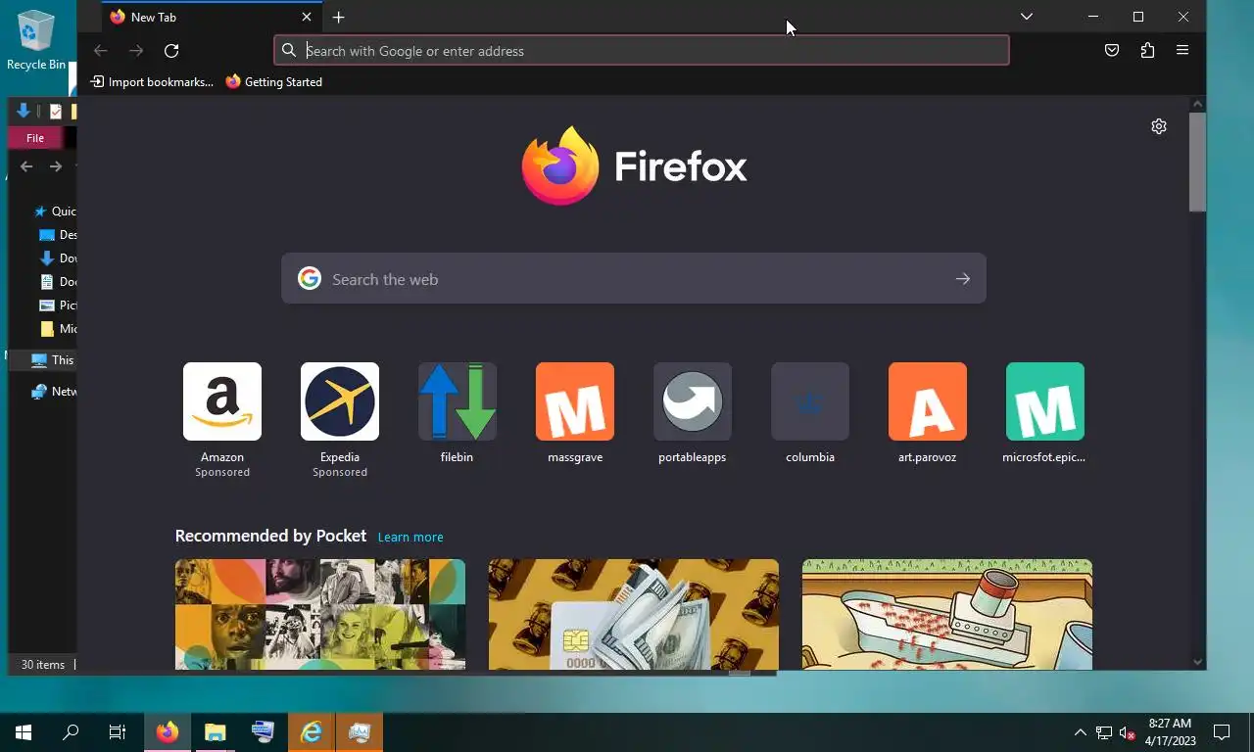Open the first Pocket story collage thumbnail
Viewport: 1254px width, 752px height.
coord(320,615)
